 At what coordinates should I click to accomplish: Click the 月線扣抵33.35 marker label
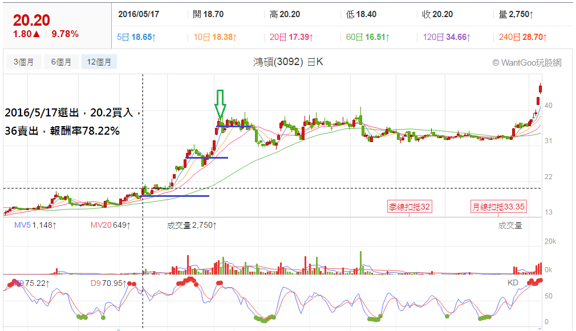coord(498,207)
